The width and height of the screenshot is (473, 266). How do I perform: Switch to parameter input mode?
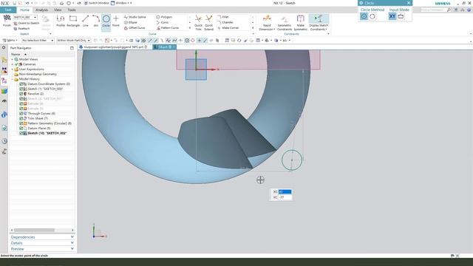click(401, 16)
